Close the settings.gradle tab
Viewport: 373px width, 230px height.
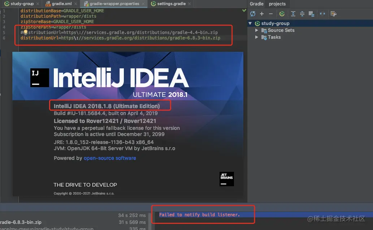tap(189, 4)
